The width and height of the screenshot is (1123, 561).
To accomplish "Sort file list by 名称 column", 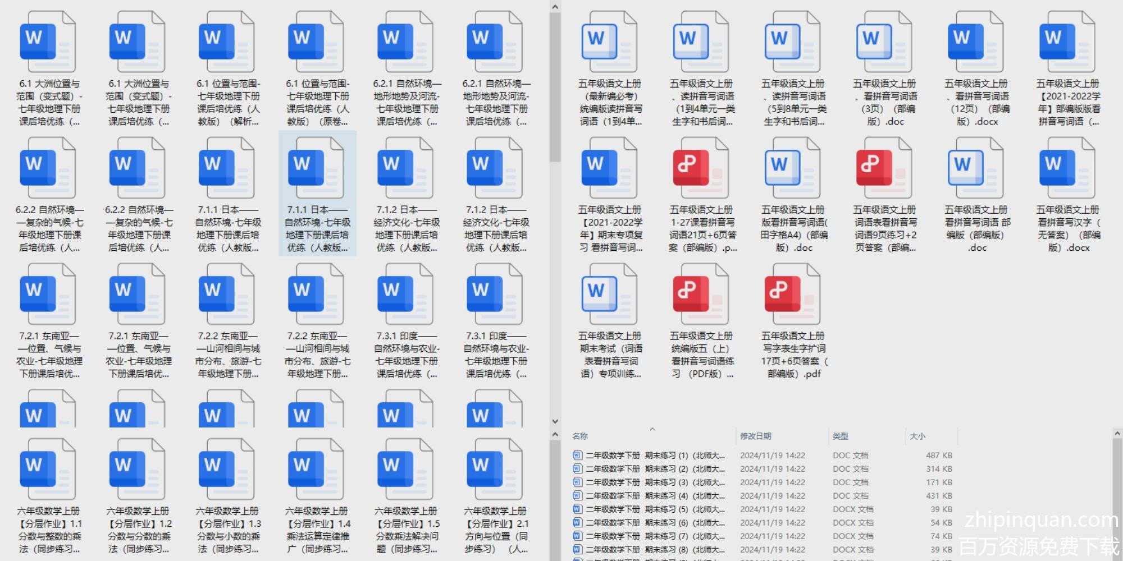I will pyautogui.click(x=581, y=436).
